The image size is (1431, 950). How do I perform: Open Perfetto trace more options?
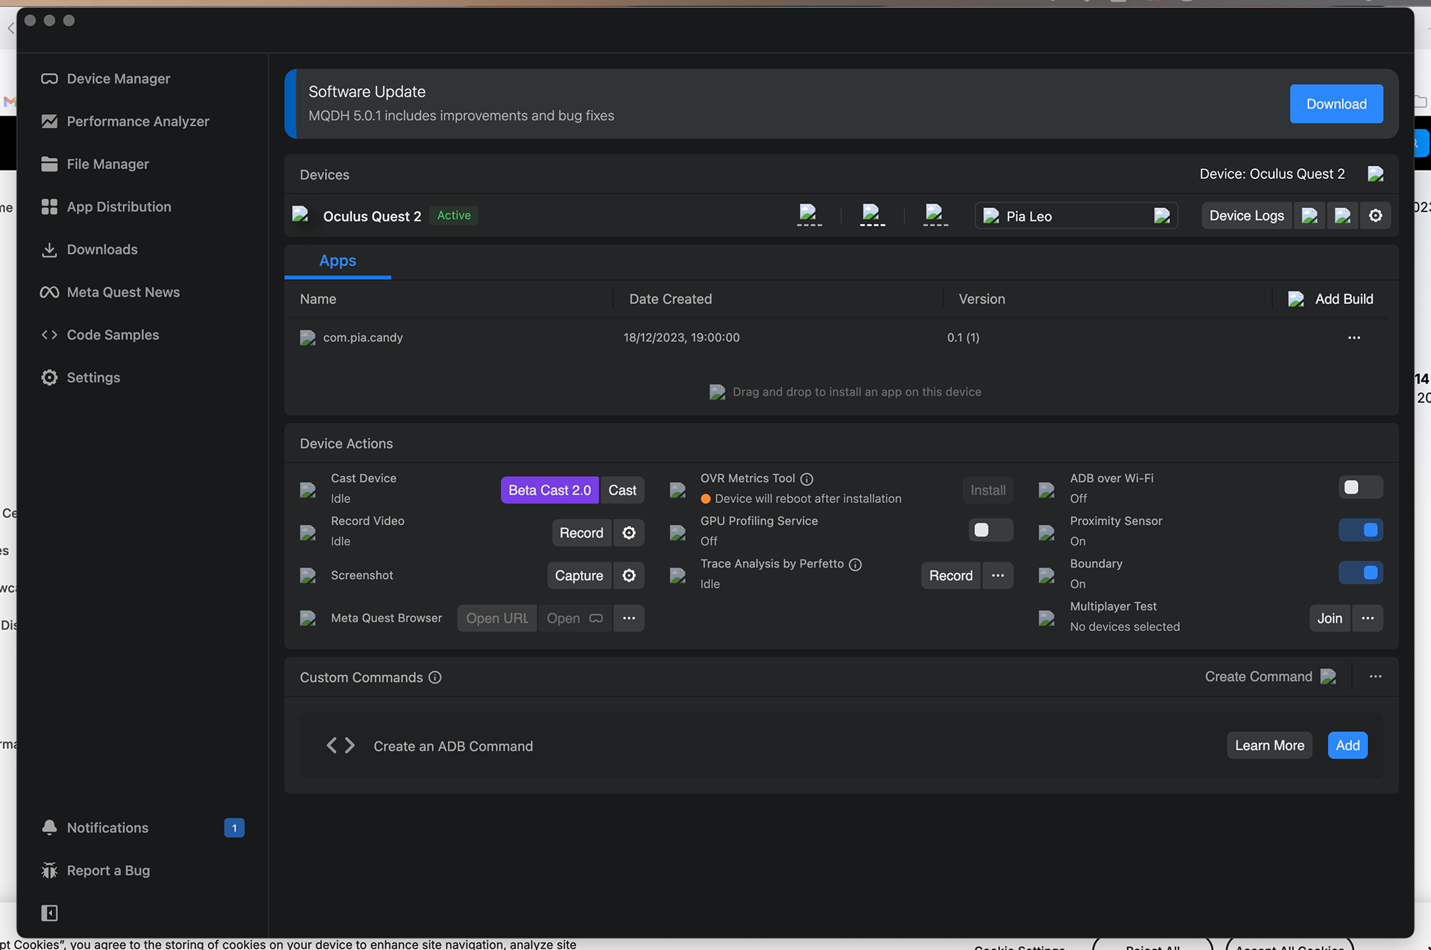point(998,575)
